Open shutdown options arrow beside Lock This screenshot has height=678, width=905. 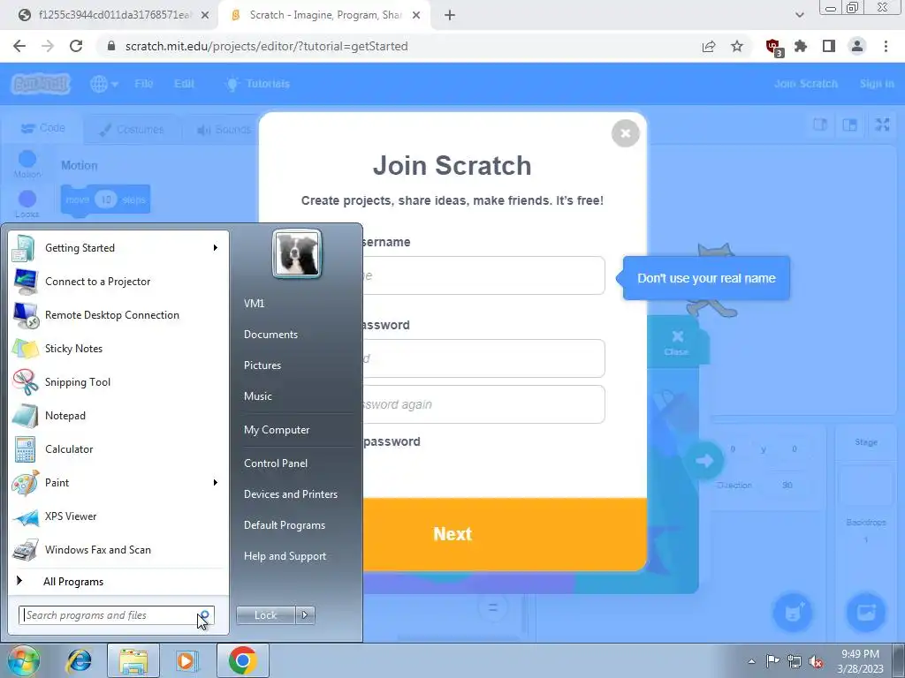tap(305, 615)
